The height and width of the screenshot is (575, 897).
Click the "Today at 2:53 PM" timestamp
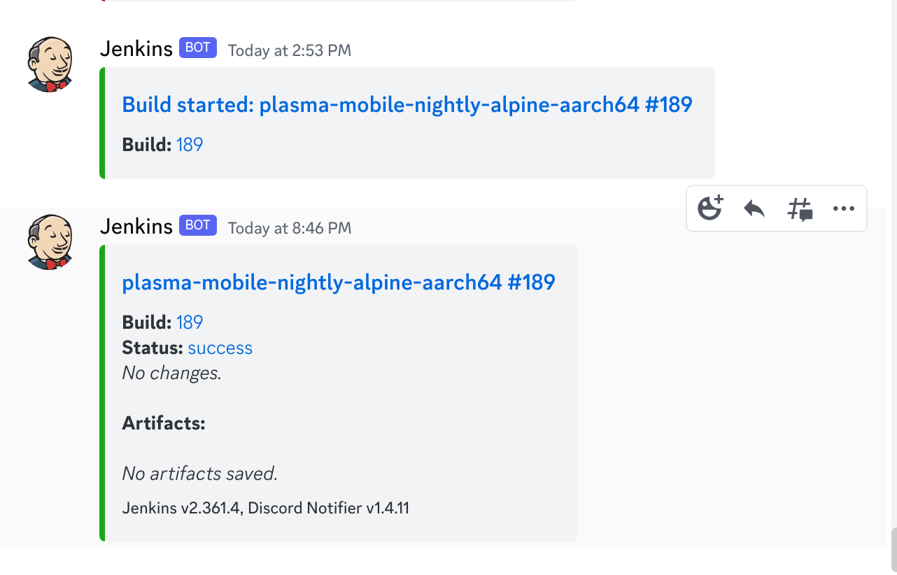tap(290, 50)
